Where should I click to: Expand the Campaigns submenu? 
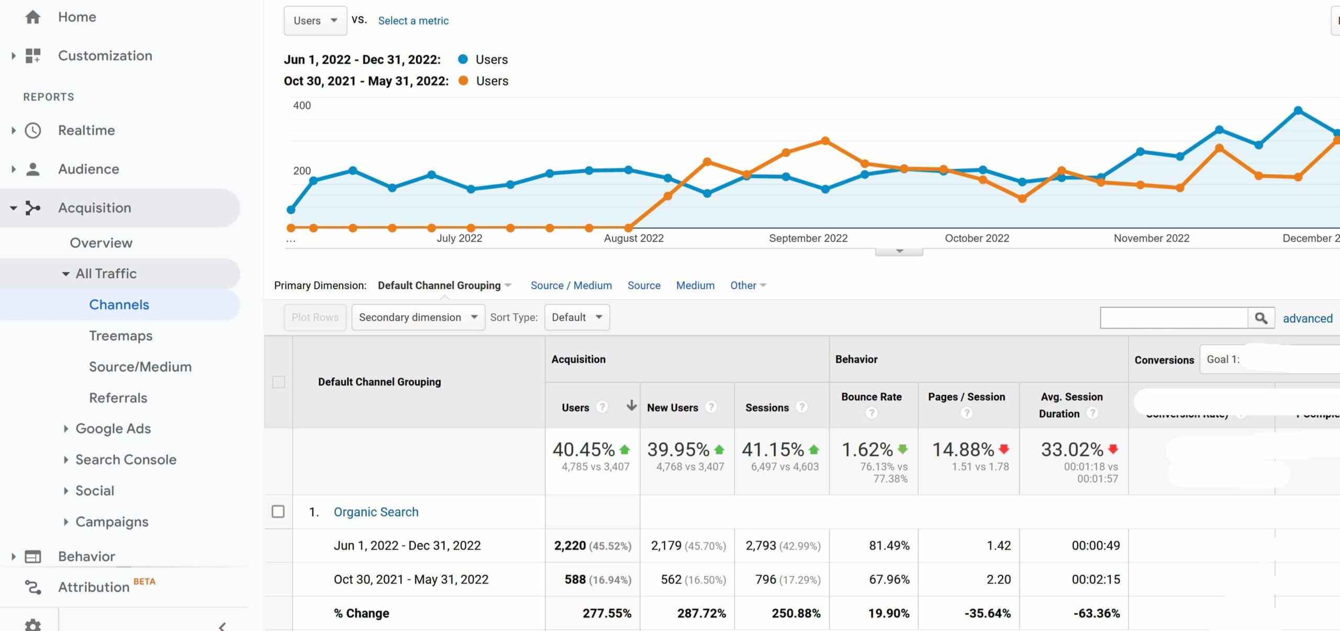66,522
